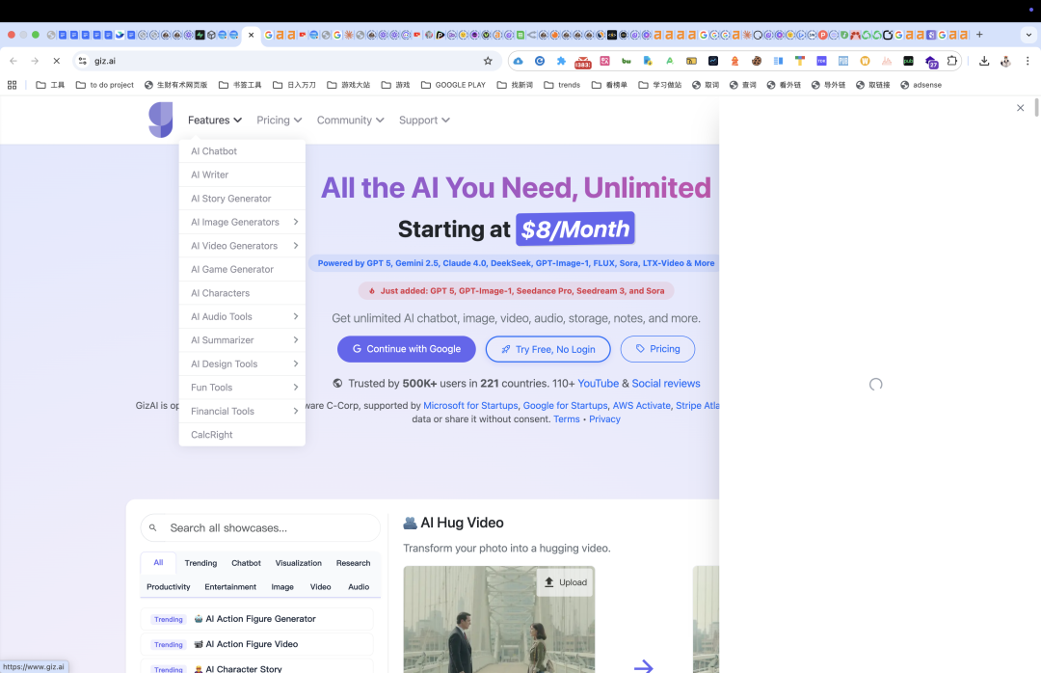
Task: Select the Chatbot showcase tab
Action: 246,563
